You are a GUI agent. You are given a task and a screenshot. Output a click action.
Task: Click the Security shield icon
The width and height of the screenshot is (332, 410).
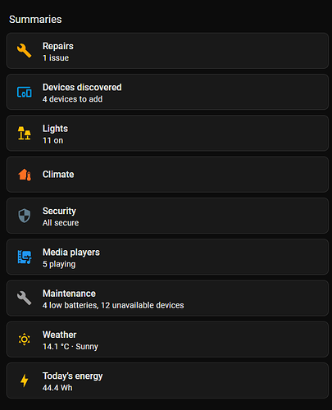25,216
